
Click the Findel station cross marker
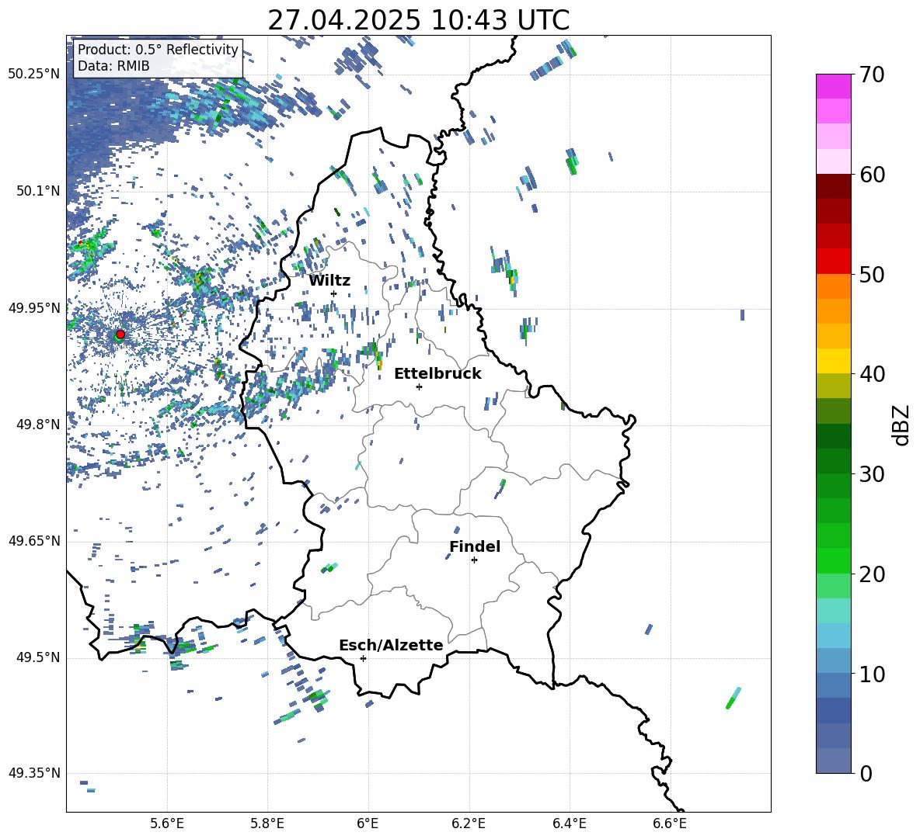(x=474, y=560)
